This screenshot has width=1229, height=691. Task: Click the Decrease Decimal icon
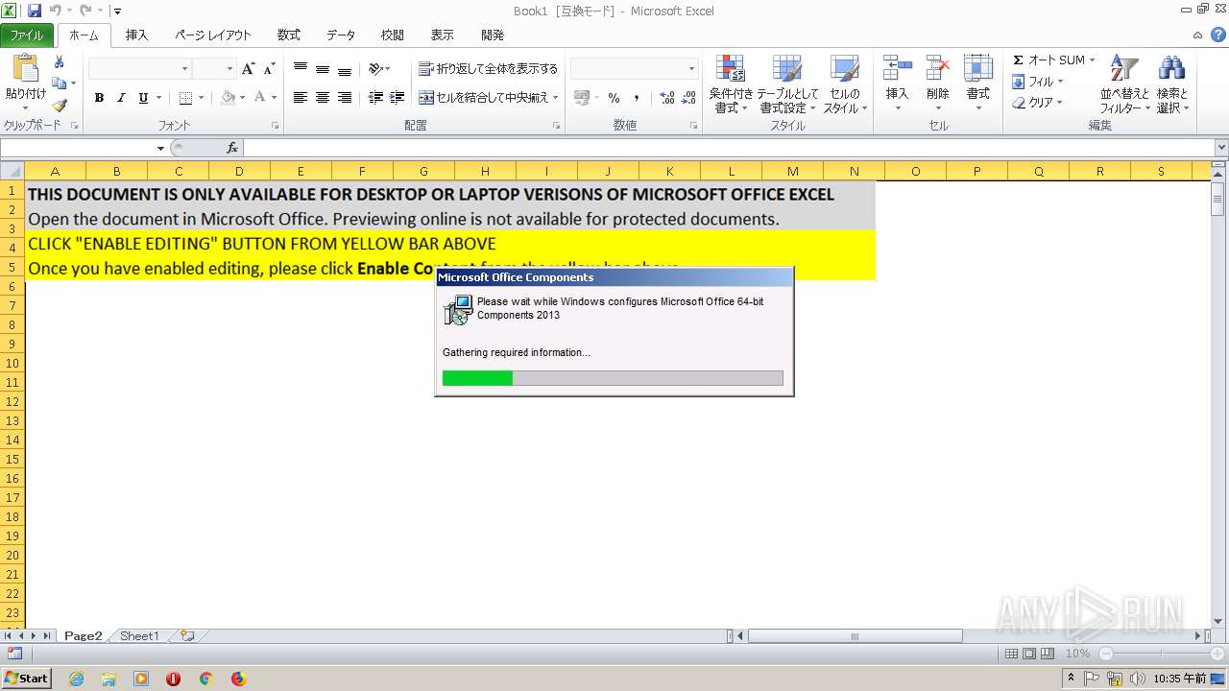point(689,98)
